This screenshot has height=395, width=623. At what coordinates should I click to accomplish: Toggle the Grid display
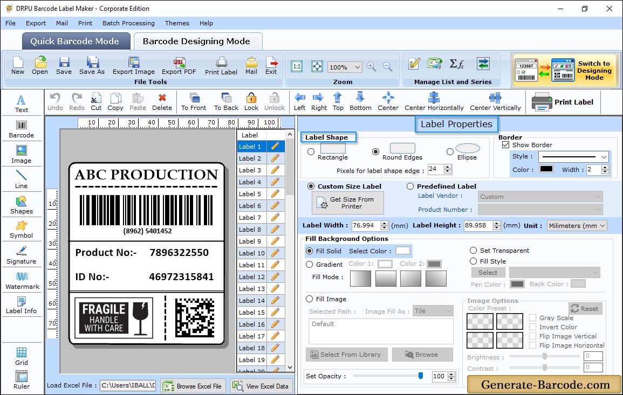click(x=22, y=356)
